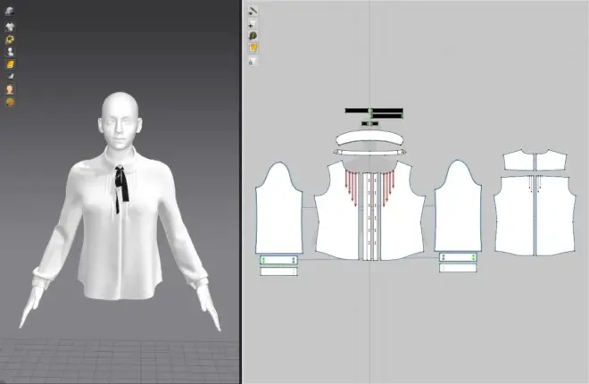Click the orange fabric icon in 3D toolbar
Screen dimensions: 589x384
click(x=10, y=64)
